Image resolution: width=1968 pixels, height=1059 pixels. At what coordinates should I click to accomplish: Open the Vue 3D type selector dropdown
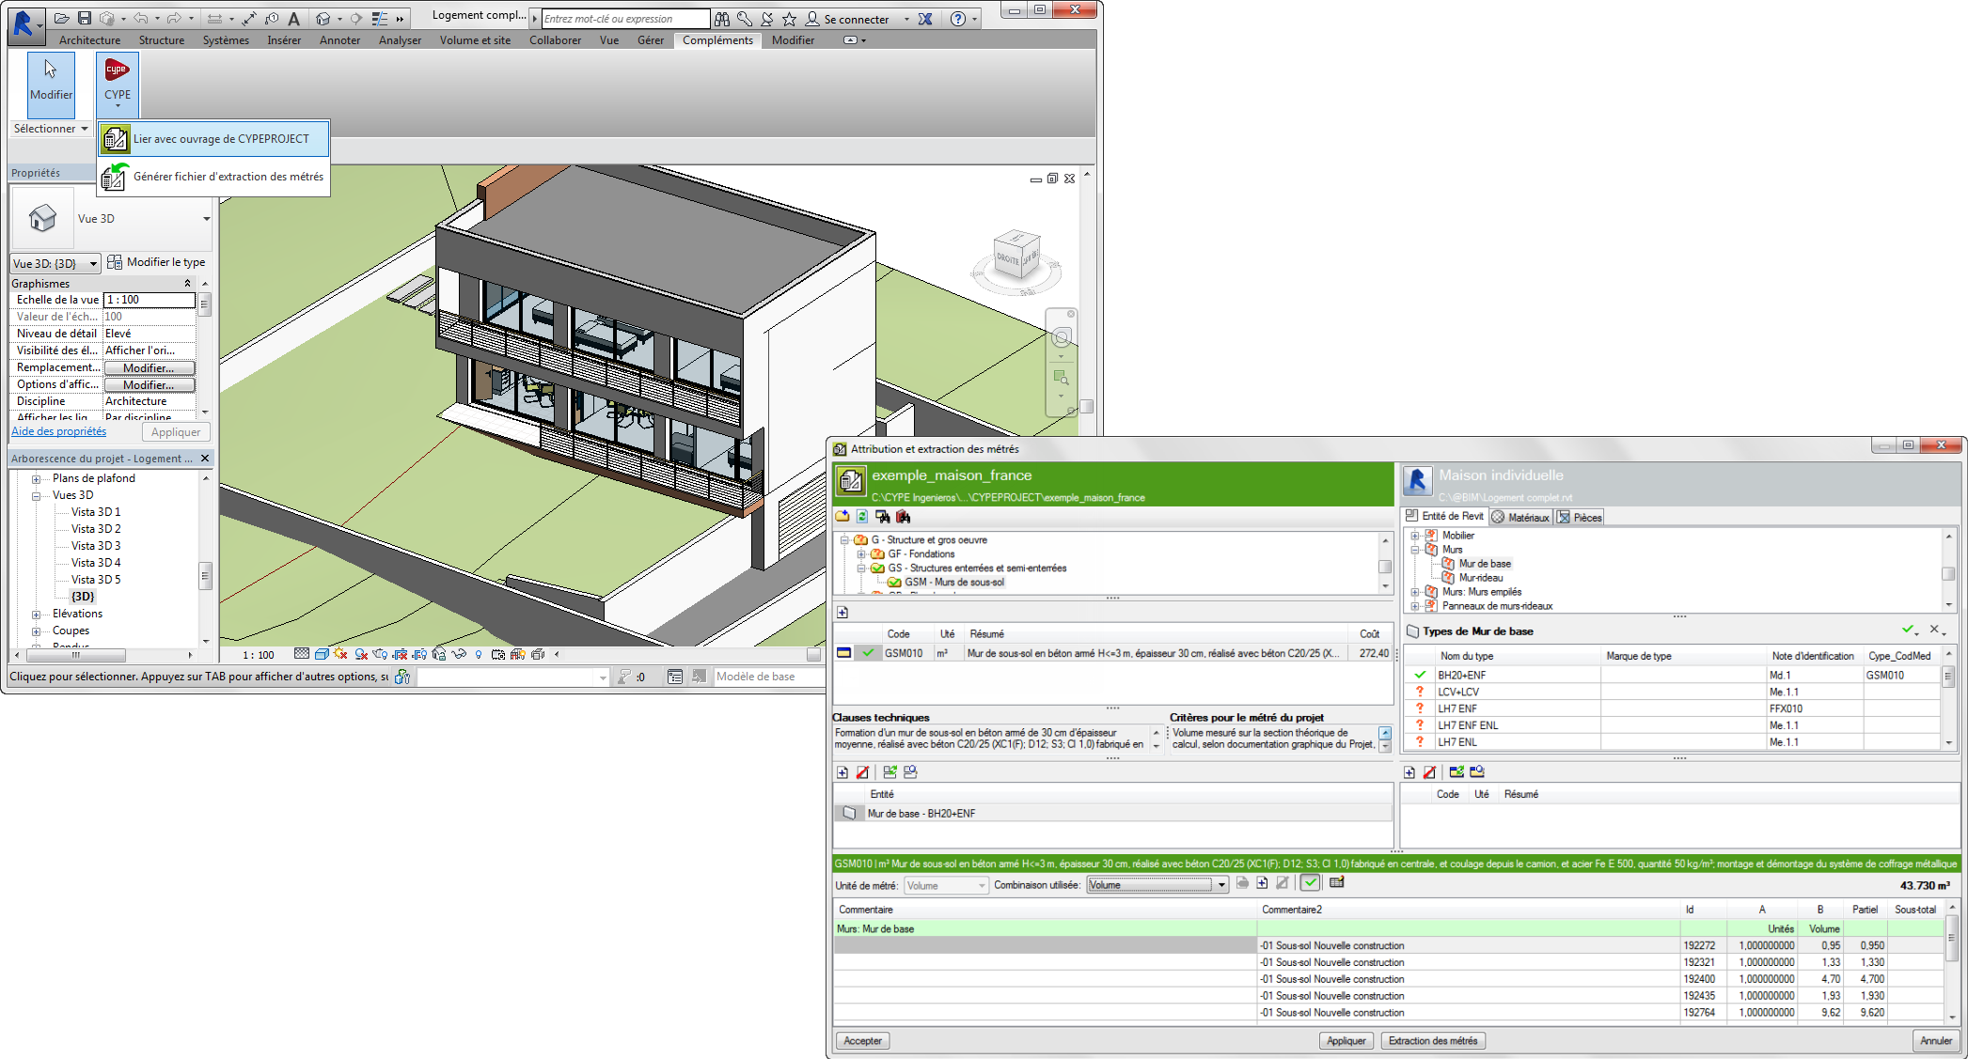coord(206,219)
